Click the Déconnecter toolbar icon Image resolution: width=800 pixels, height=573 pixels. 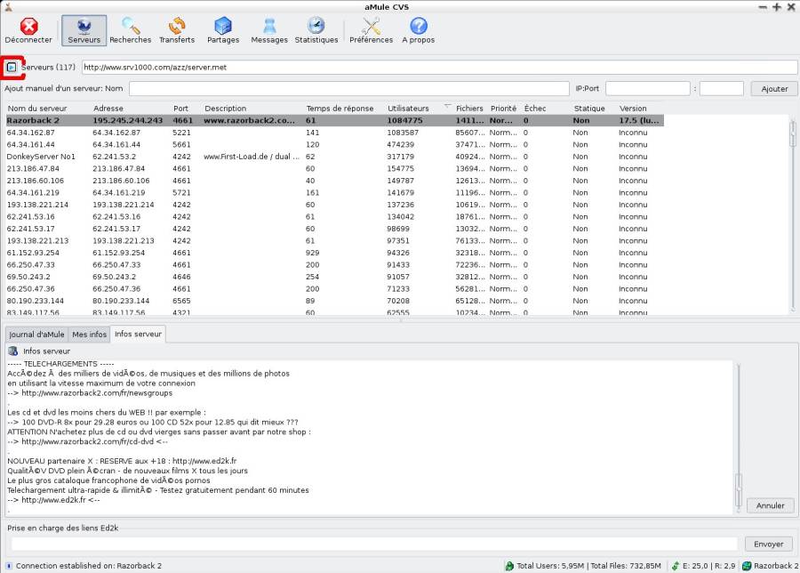pos(28,30)
